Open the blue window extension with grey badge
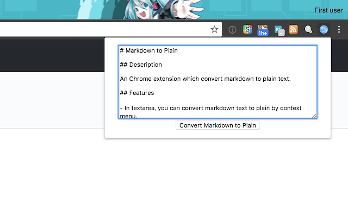348x217 pixels. click(x=279, y=30)
